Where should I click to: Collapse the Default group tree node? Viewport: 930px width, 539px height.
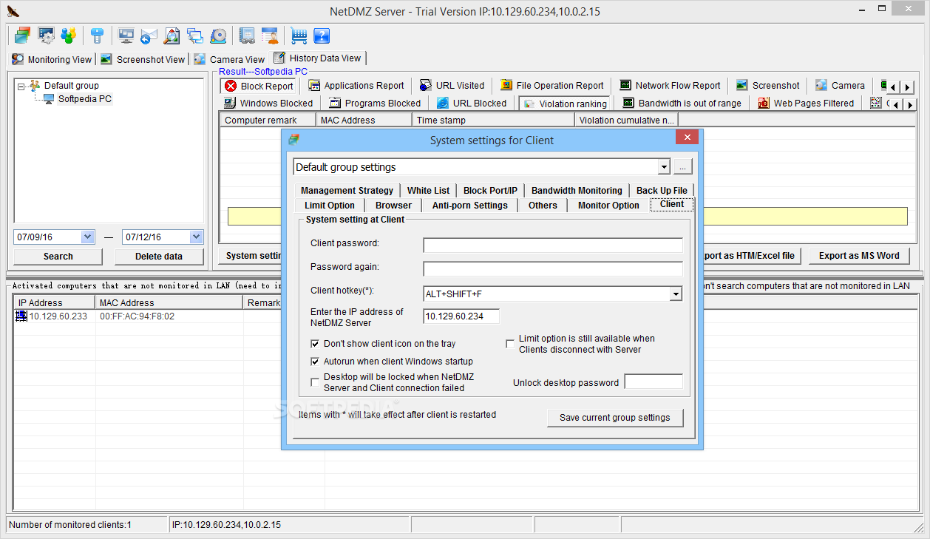pyautogui.click(x=21, y=86)
